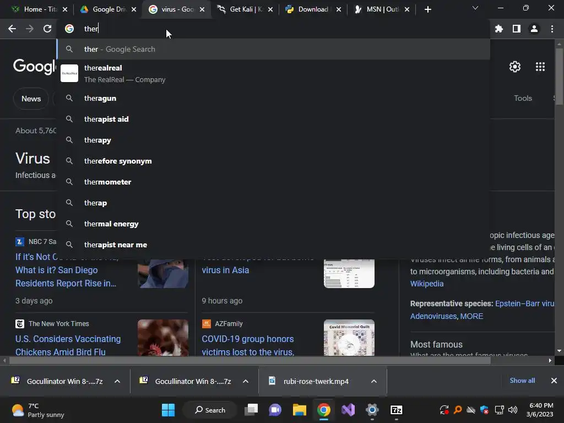Screen dimensions: 564x423
Task: Close the virus - Google tab
Action: click(x=202, y=9)
